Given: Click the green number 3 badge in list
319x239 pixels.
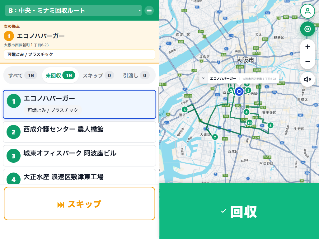Looking at the screenshot, I should click(x=13, y=156).
